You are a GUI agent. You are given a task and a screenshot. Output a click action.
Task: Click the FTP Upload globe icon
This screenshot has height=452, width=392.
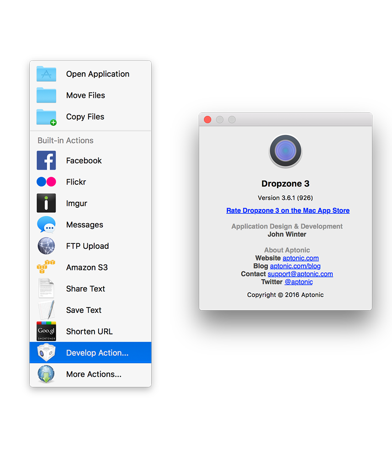tap(46, 246)
